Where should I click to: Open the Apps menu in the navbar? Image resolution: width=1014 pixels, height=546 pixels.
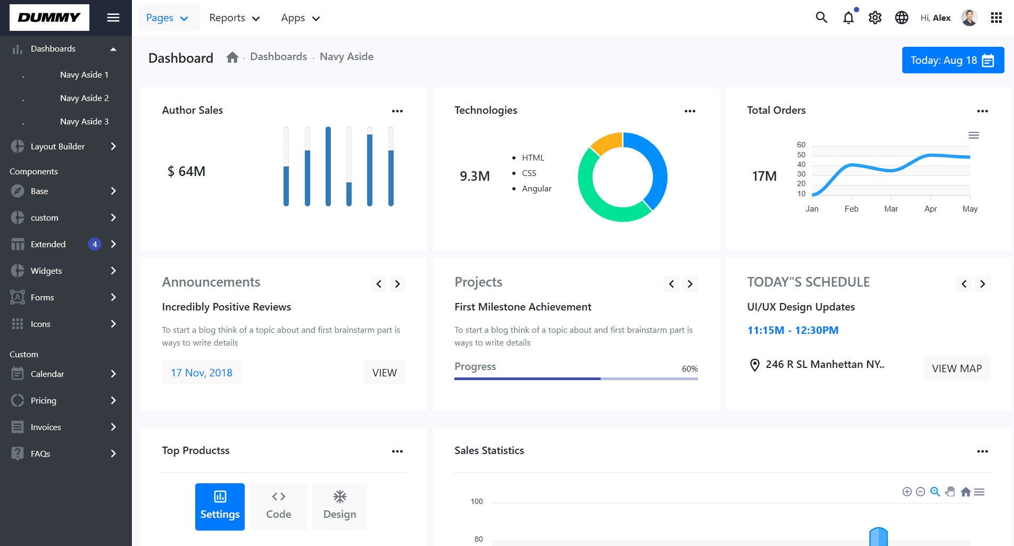tap(300, 18)
